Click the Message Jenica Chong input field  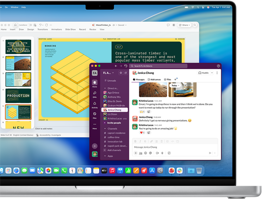[x=175, y=147]
